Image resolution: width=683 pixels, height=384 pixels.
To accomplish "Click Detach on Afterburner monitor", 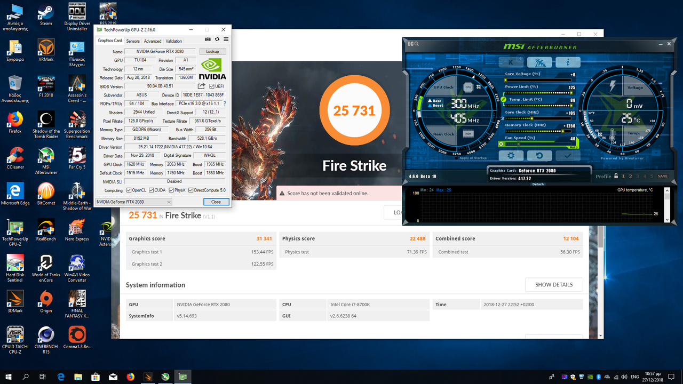I will [538, 184].
